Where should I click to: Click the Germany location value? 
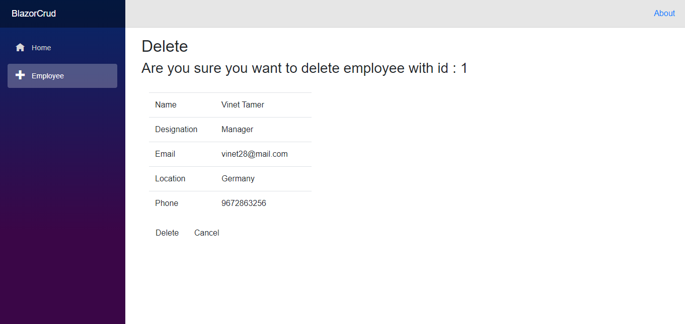(238, 179)
